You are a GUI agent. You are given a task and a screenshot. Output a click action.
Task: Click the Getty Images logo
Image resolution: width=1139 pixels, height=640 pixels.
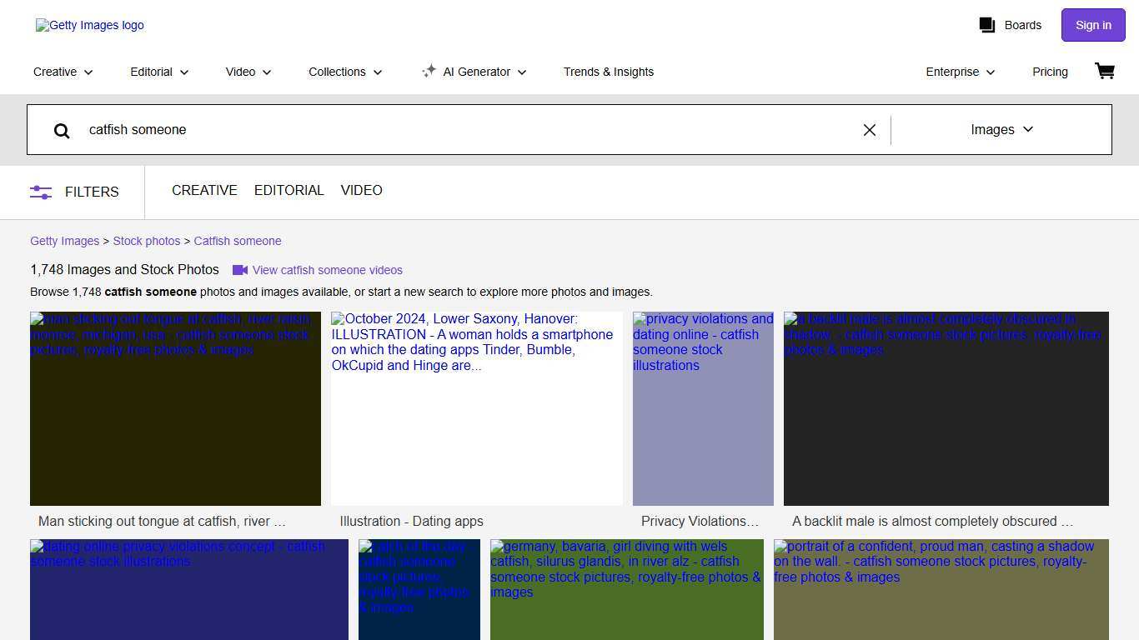pos(89,25)
